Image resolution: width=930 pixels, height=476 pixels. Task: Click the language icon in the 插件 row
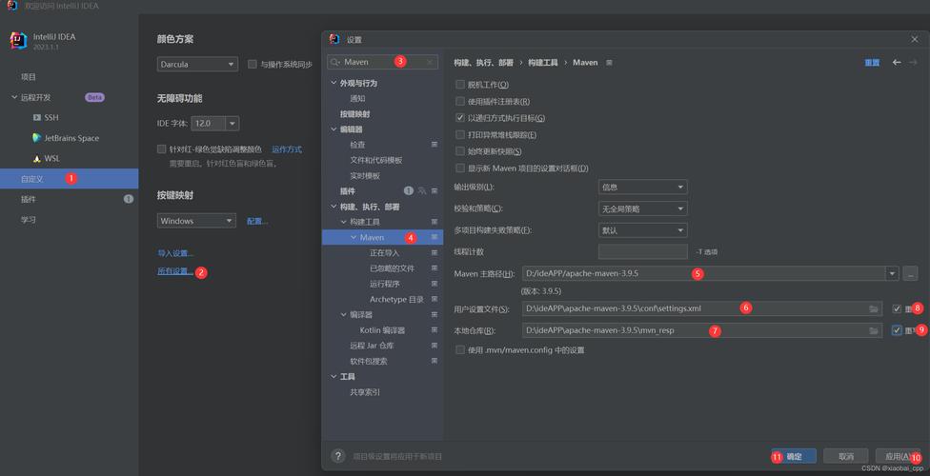(422, 190)
